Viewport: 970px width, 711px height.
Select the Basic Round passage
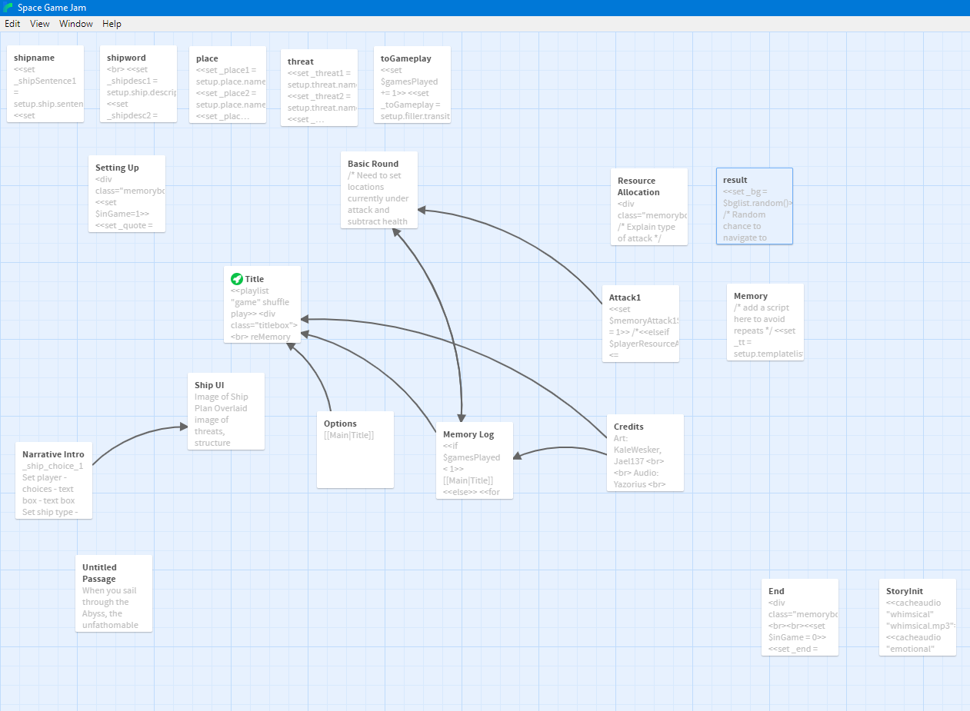click(x=379, y=190)
